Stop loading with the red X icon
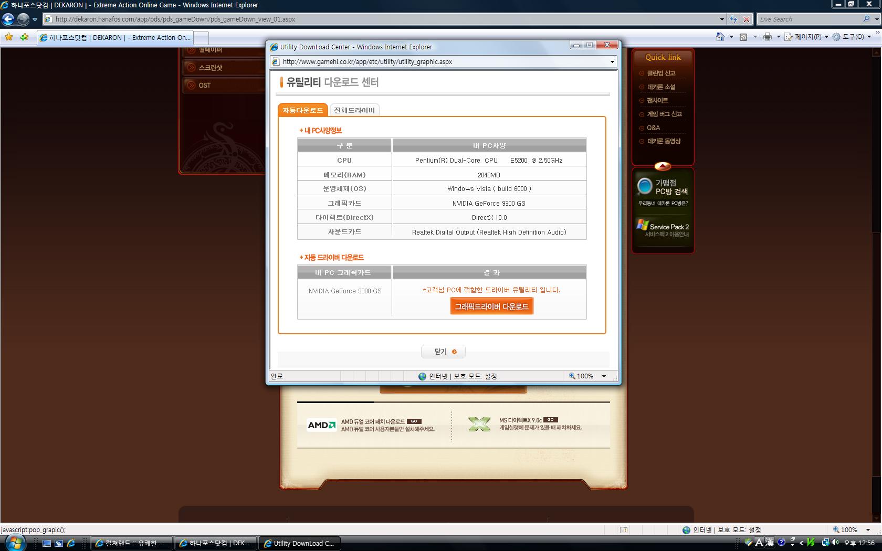This screenshot has width=882, height=551. pos(746,19)
